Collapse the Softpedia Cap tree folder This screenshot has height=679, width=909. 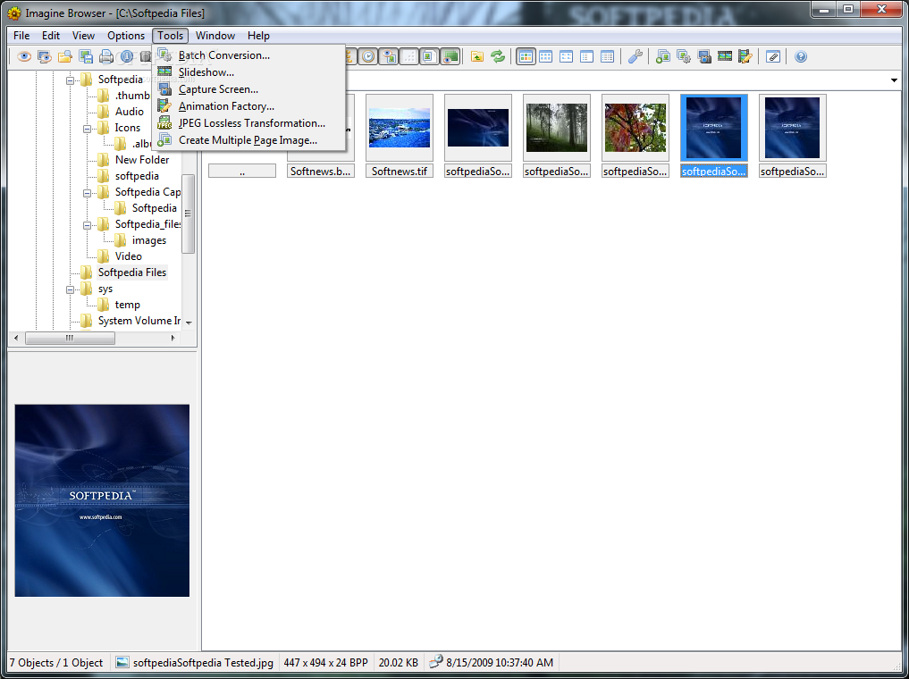87,192
